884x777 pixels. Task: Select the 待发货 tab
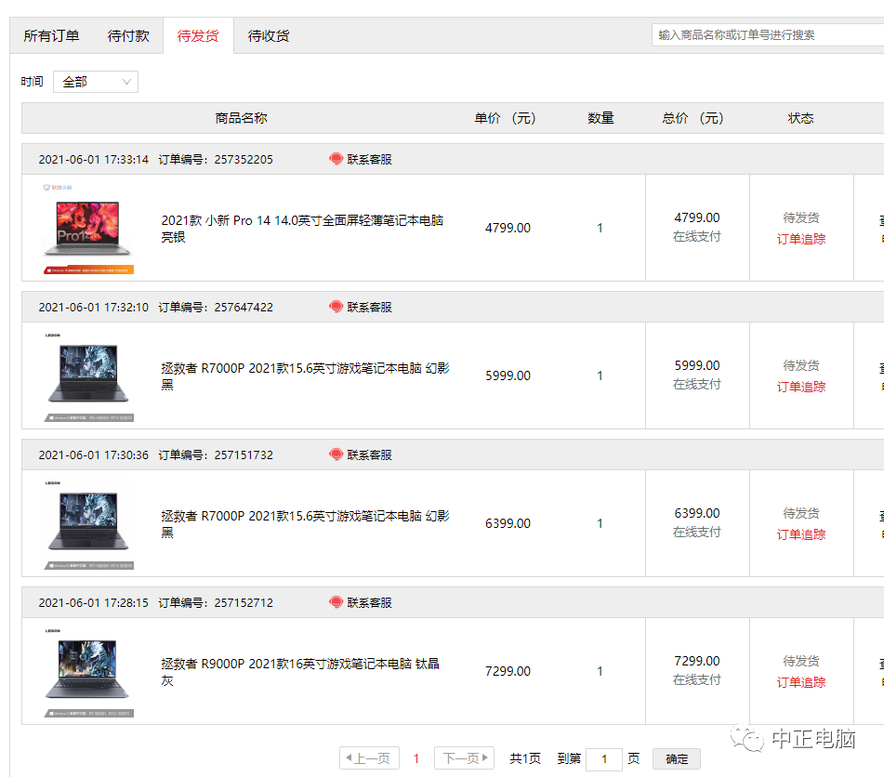(198, 35)
